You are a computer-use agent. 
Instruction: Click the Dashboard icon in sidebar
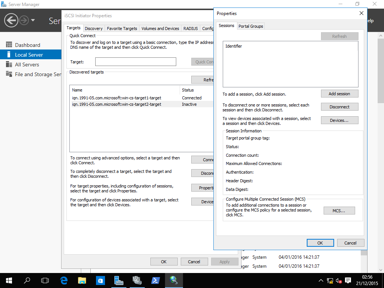pyautogui.click(x=9, y=45)
